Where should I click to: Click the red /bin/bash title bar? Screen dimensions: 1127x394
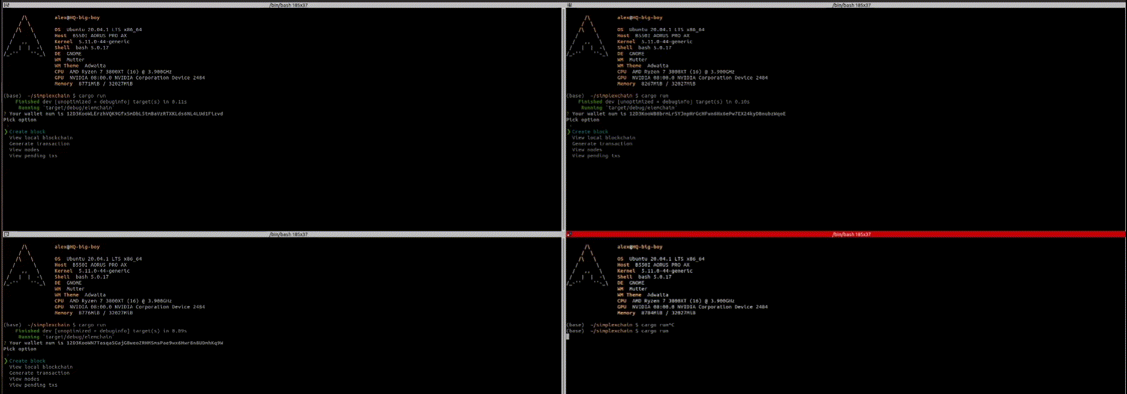tap(845, 234)
